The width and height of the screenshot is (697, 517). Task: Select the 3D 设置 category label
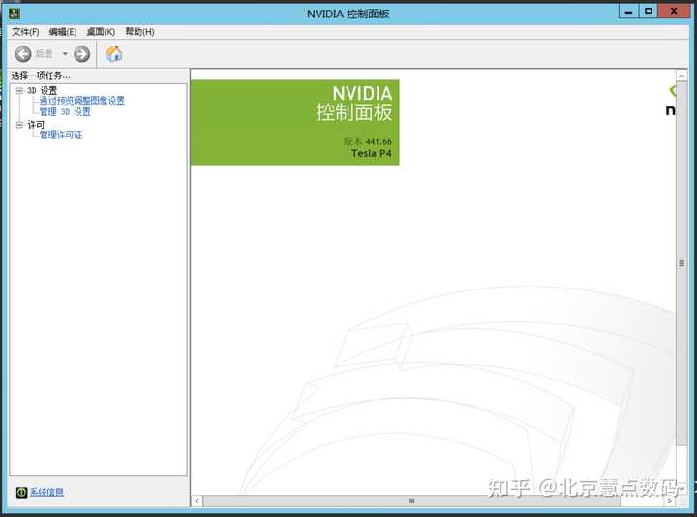[43, 91]
